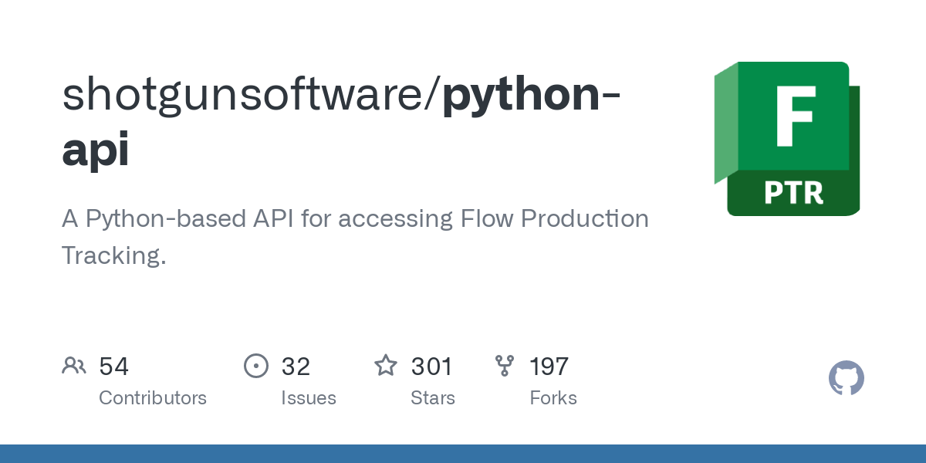
Task: Select the "Forks" label
Action: (x=553, y=398)
